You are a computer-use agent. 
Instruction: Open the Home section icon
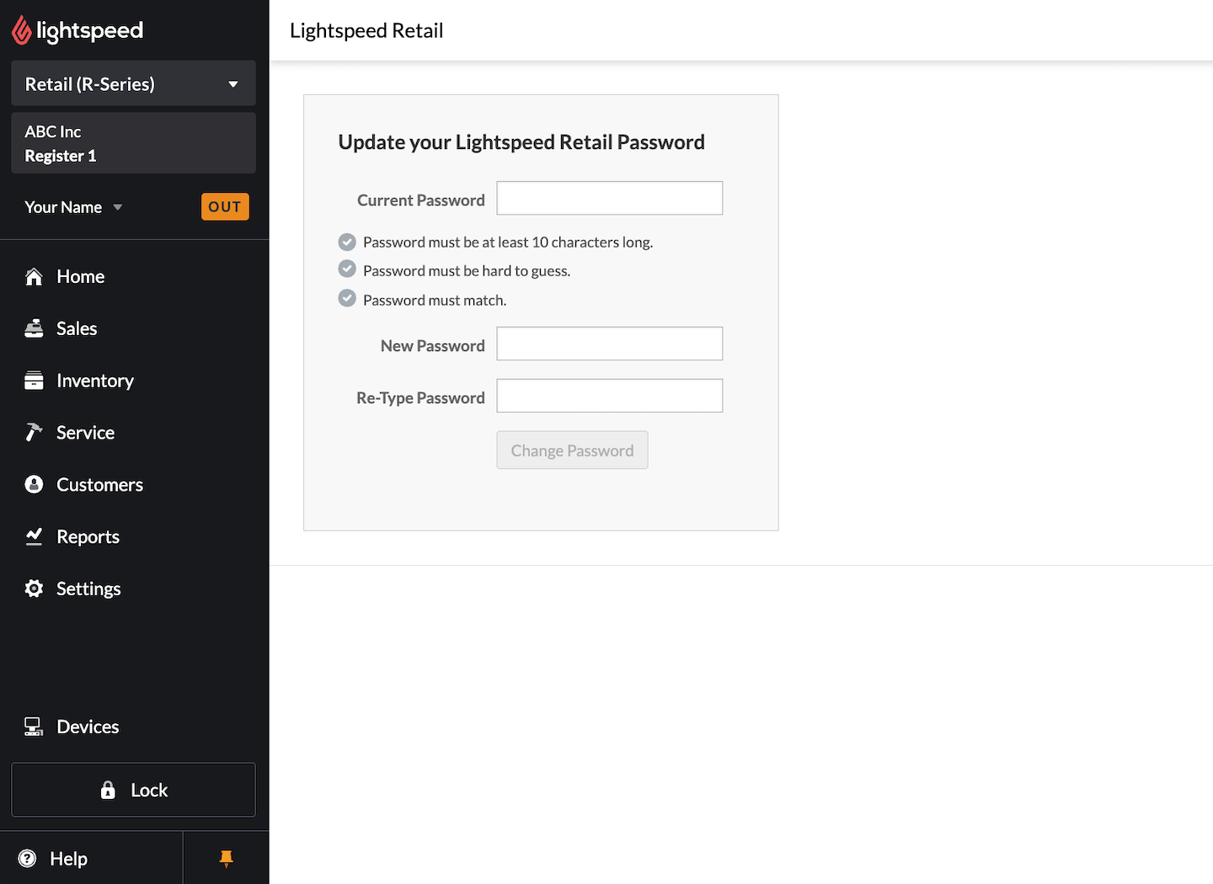point(34,275)
